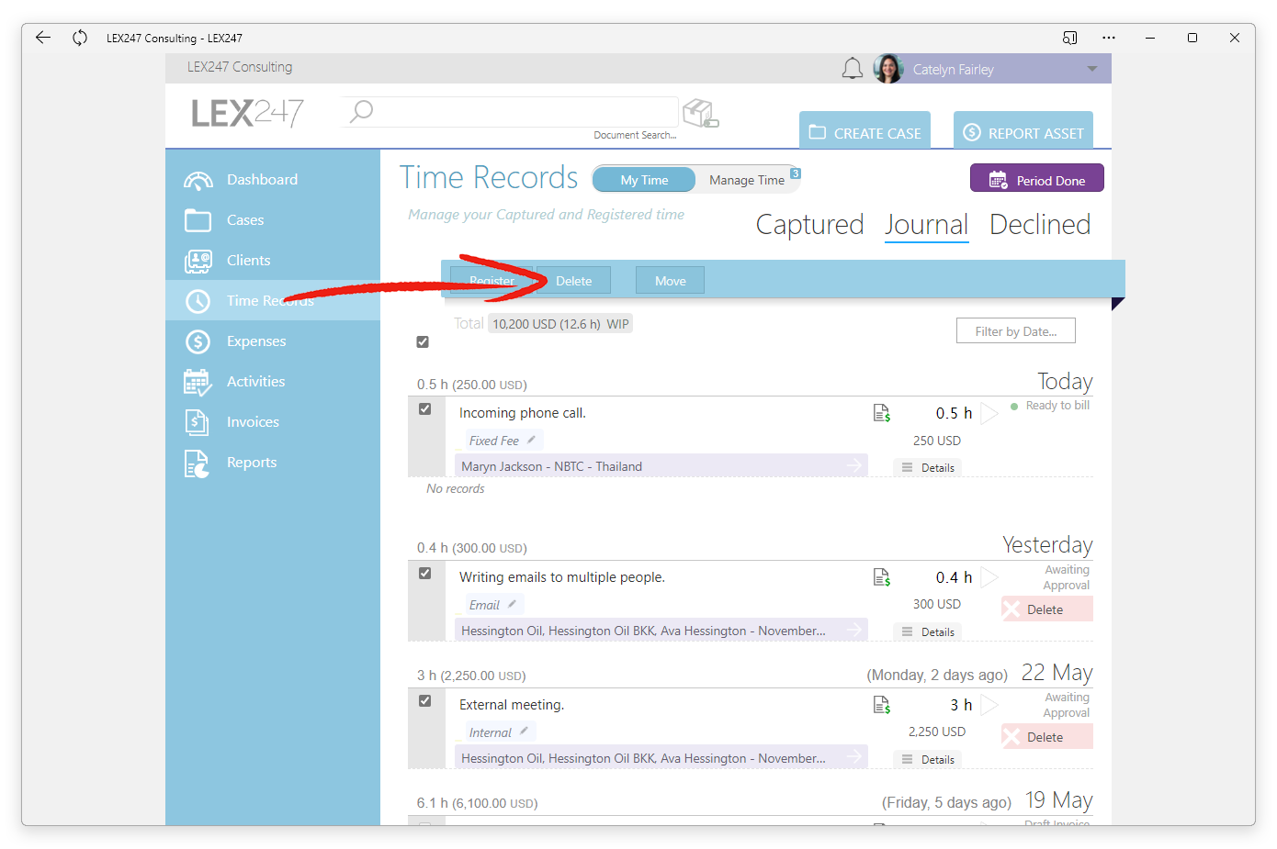Switch to Manage Time toggle
This screenshot has width=1277, height=849.
tap(747, 180)
